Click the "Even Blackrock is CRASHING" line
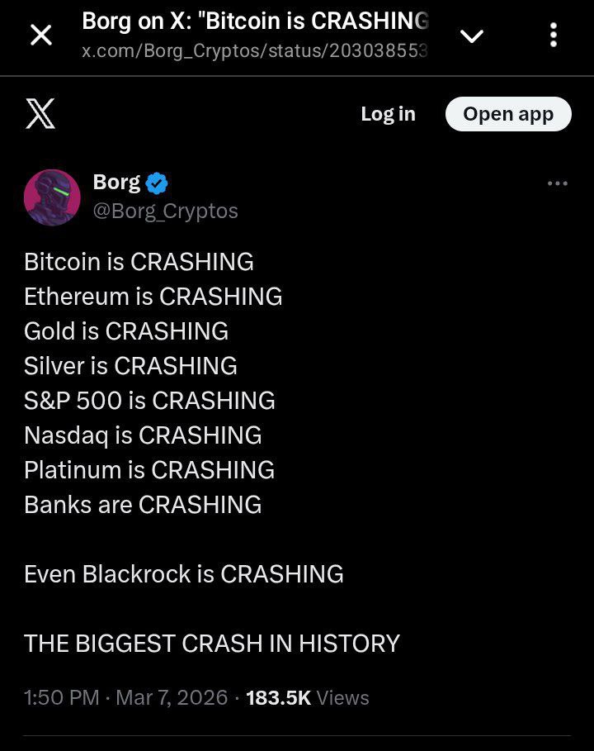The height and width of the screenshot is (751, 594). pos(183,574)
